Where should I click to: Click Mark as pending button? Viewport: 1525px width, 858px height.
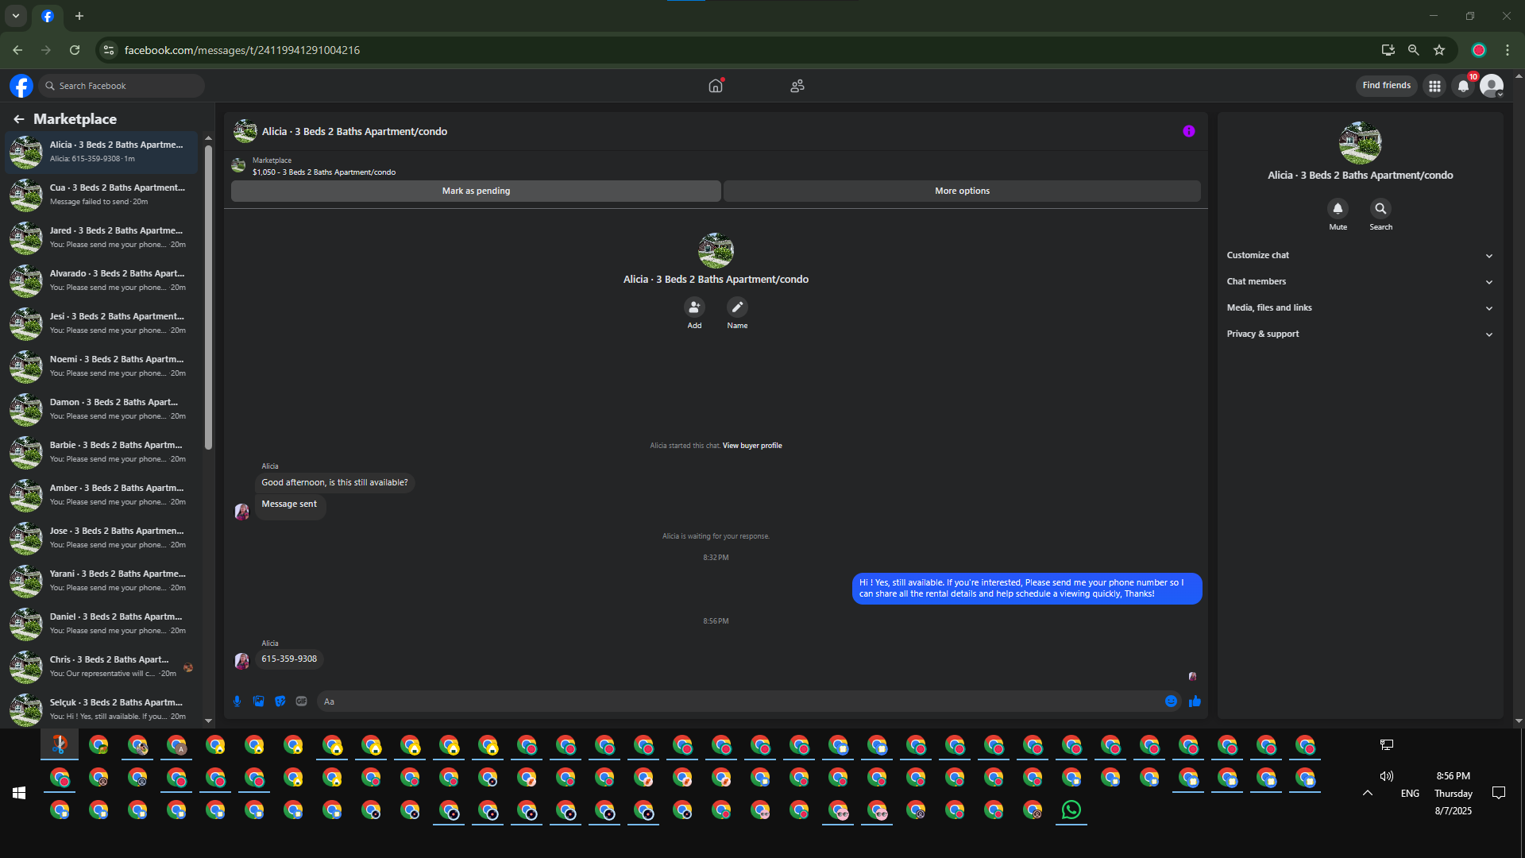476,191
